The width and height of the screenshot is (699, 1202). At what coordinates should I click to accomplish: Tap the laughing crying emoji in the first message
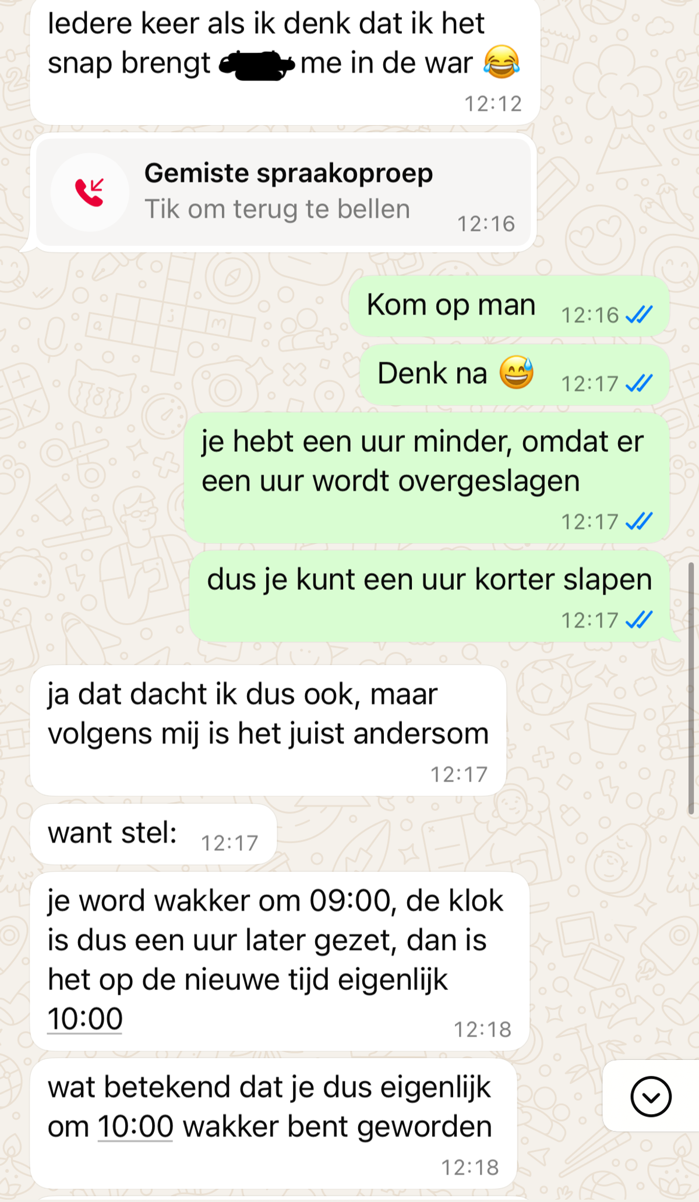(x=502, y=62)
